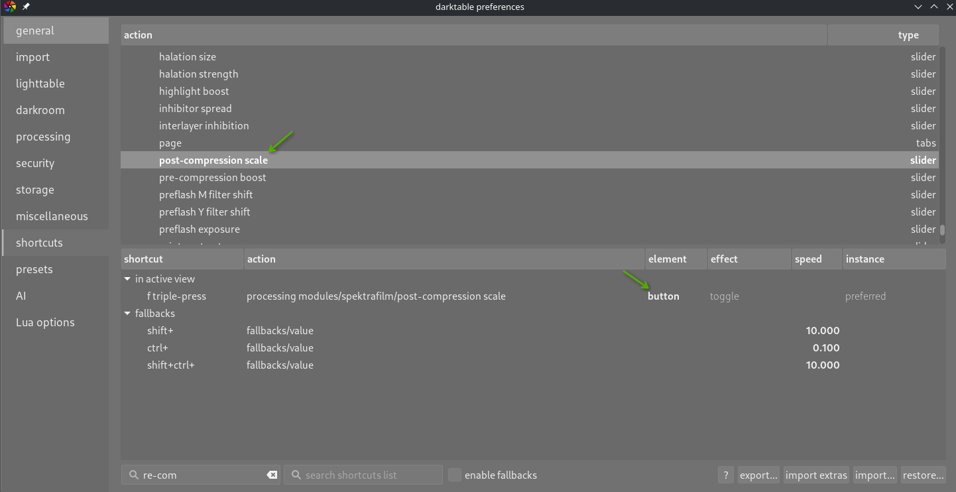The image size is (956, 492).
Task: Click the restore... button
Action: click(923, 475)
